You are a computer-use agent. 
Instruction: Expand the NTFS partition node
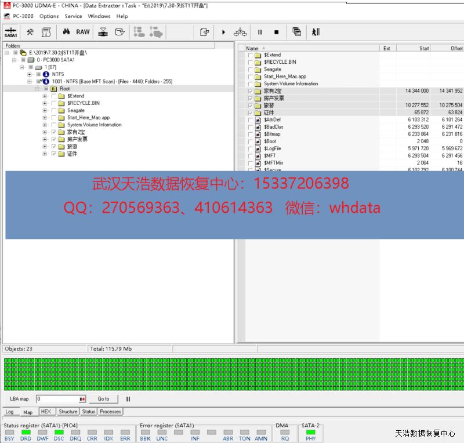coord(30,74)
